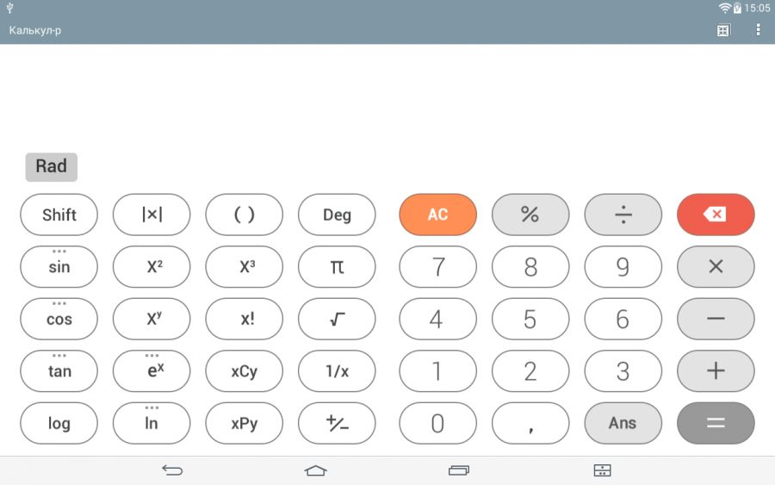The width and height of the screenshot is (775, 485).
Task: Tap the Rad mode indicator
Action: [x=51, y=166]
